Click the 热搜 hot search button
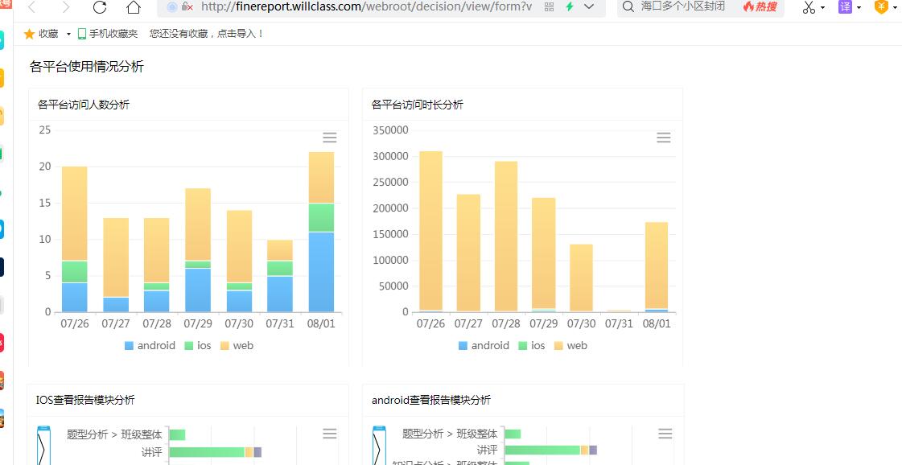Viewport: 902px width, 465px height. [760, 6]
